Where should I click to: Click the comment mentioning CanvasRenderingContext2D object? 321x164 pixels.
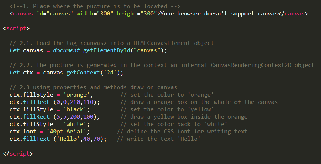tap(162, 65)
